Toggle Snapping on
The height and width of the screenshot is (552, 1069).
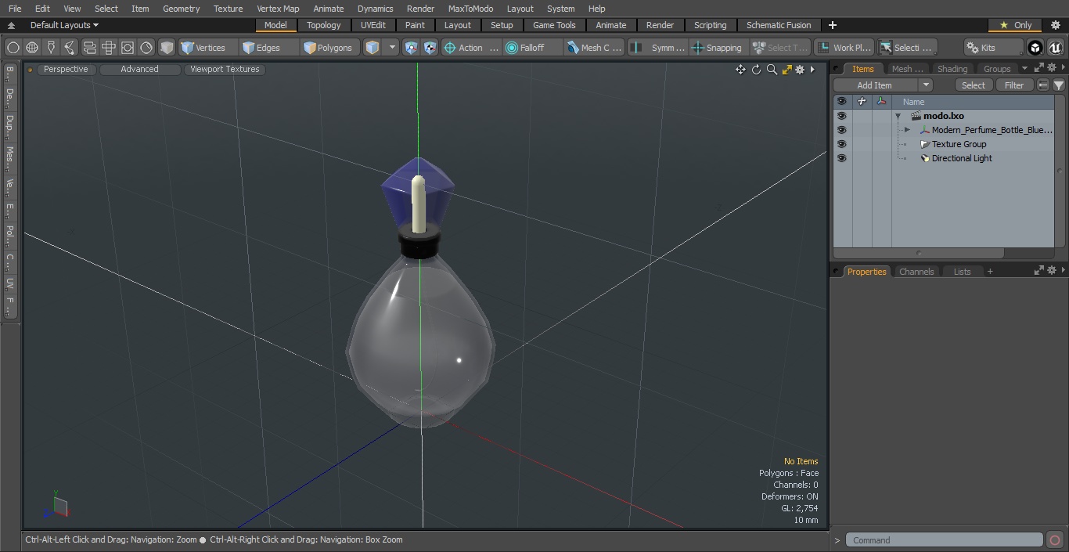(x=718, y=48)
